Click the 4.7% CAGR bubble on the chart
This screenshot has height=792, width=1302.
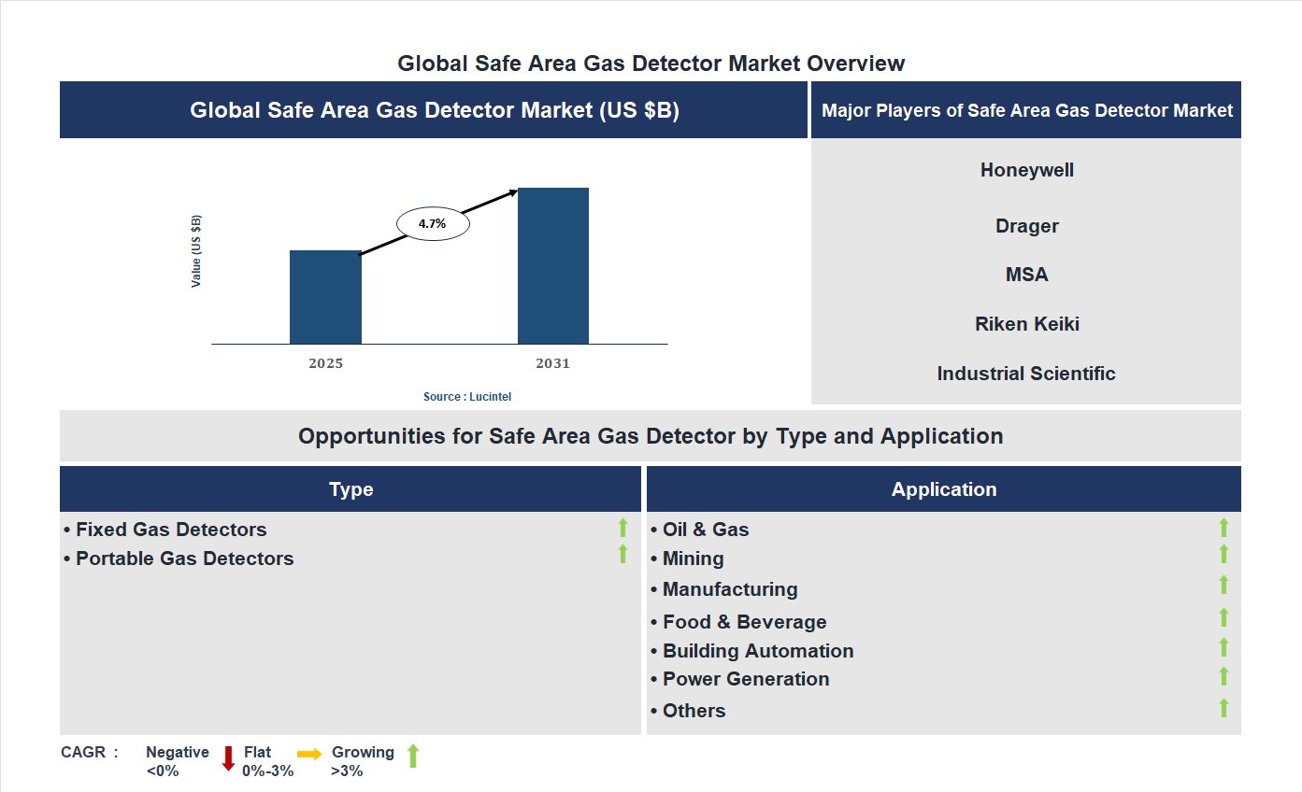coord(432,222)
